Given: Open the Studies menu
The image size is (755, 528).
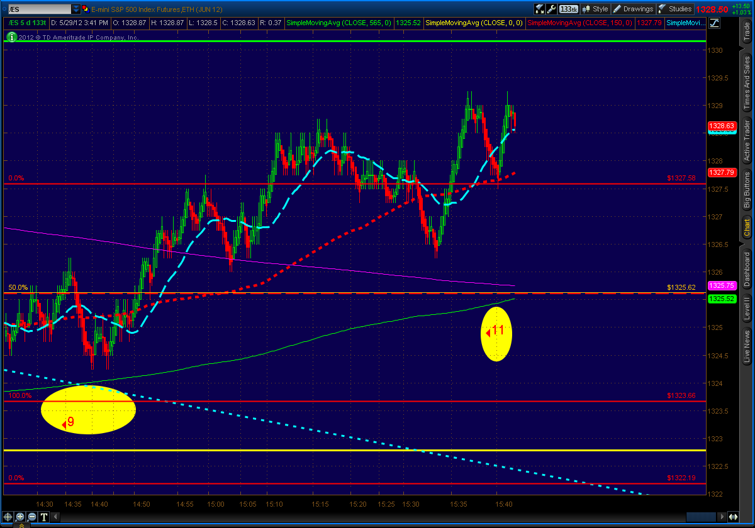Looking at the screenshot, I should point(675,9).
